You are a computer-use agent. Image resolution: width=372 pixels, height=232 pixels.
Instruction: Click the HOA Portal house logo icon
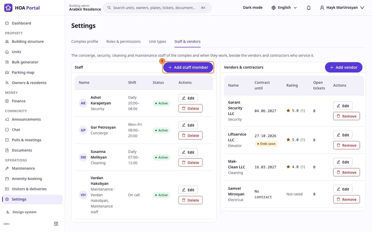tap(8, 8)
